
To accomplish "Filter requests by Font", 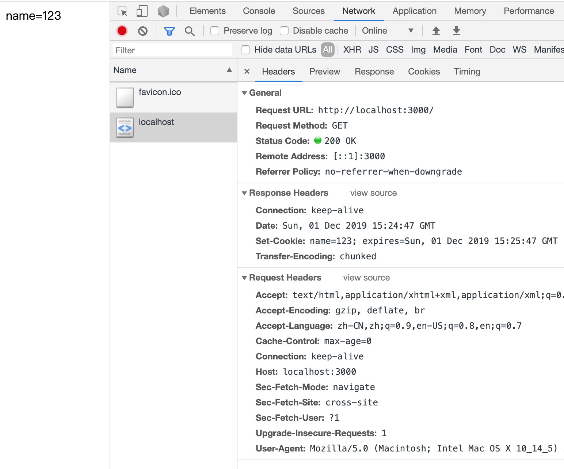I will 473,50.
